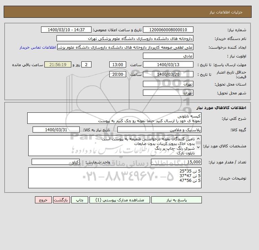This screenshot has height=250, width=259.
Task: Click general description box کیسه نایلونی
Action: [x=114, y=118]
